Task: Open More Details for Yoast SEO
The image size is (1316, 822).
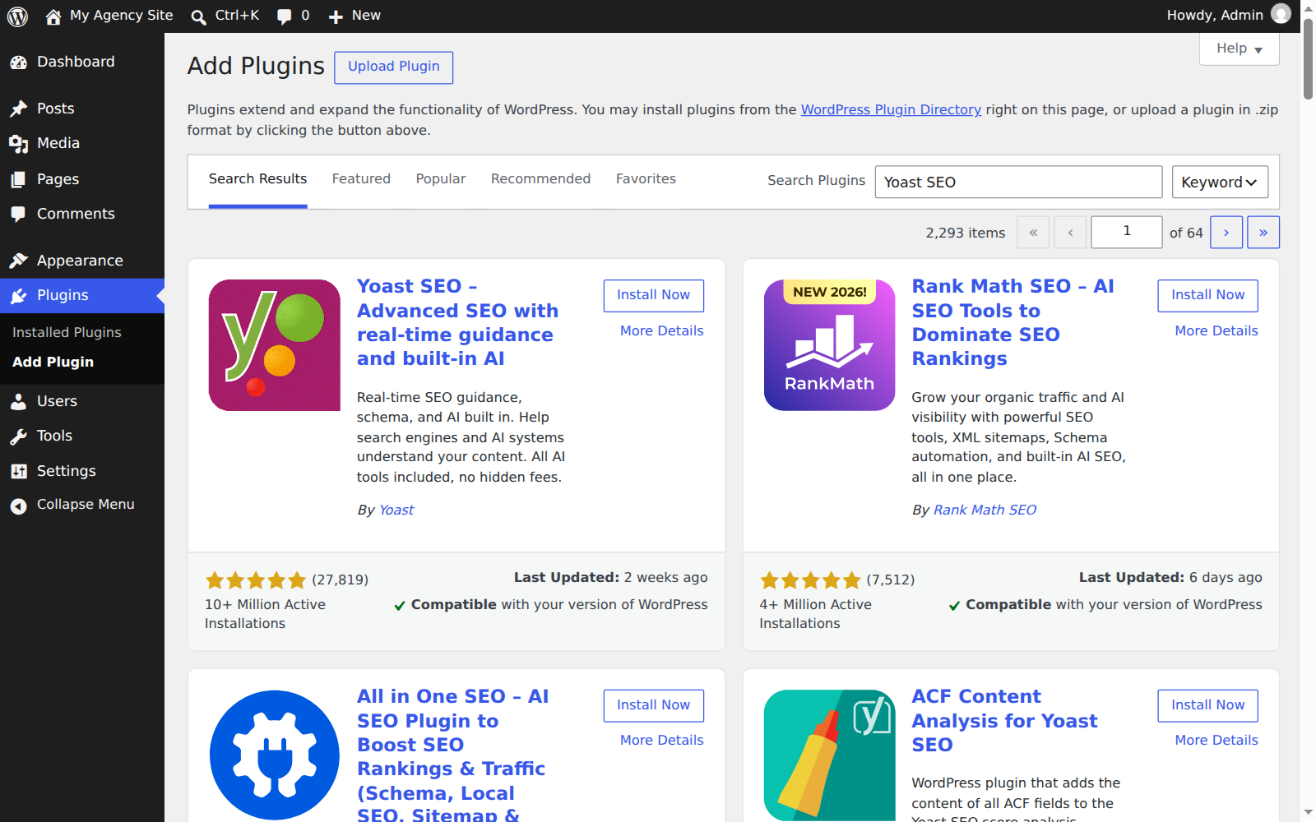Action: (x=661, y=331)
